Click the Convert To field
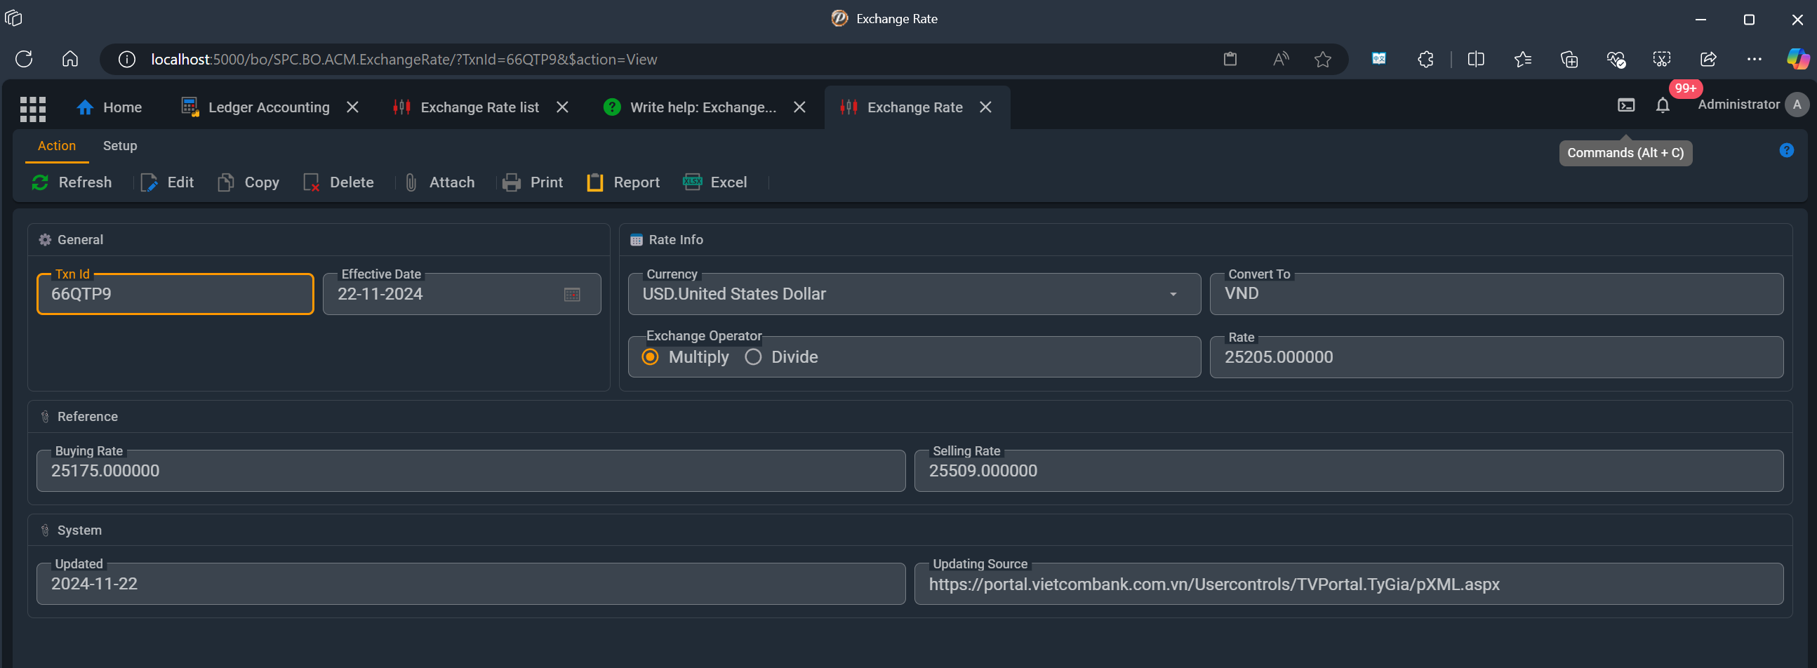 click(1496, 294)
